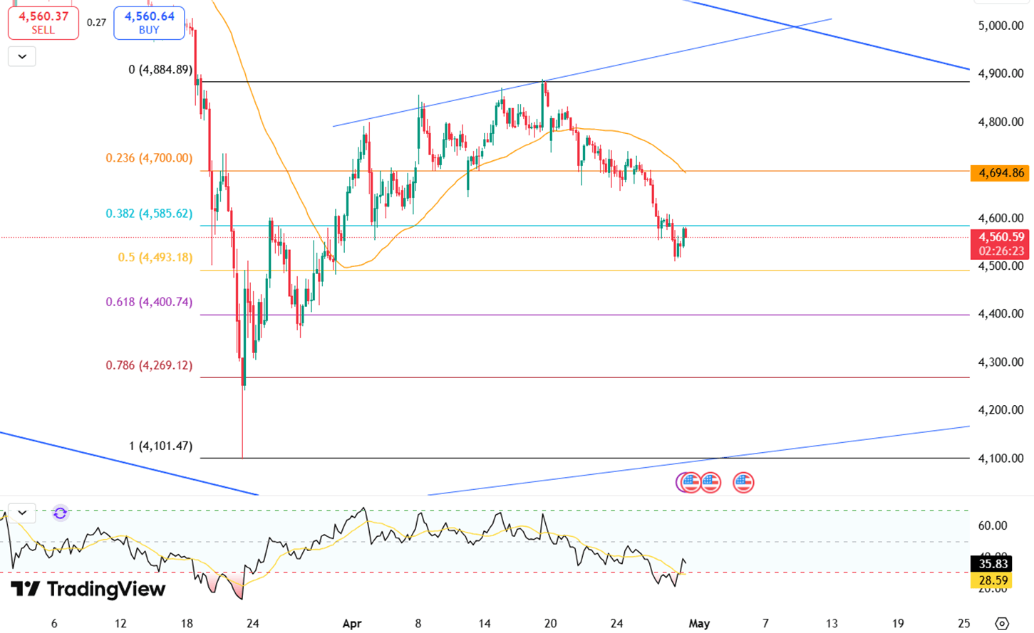
Task: Expand the chevron dropdown in the RSI pane
Action: point(22,512)
